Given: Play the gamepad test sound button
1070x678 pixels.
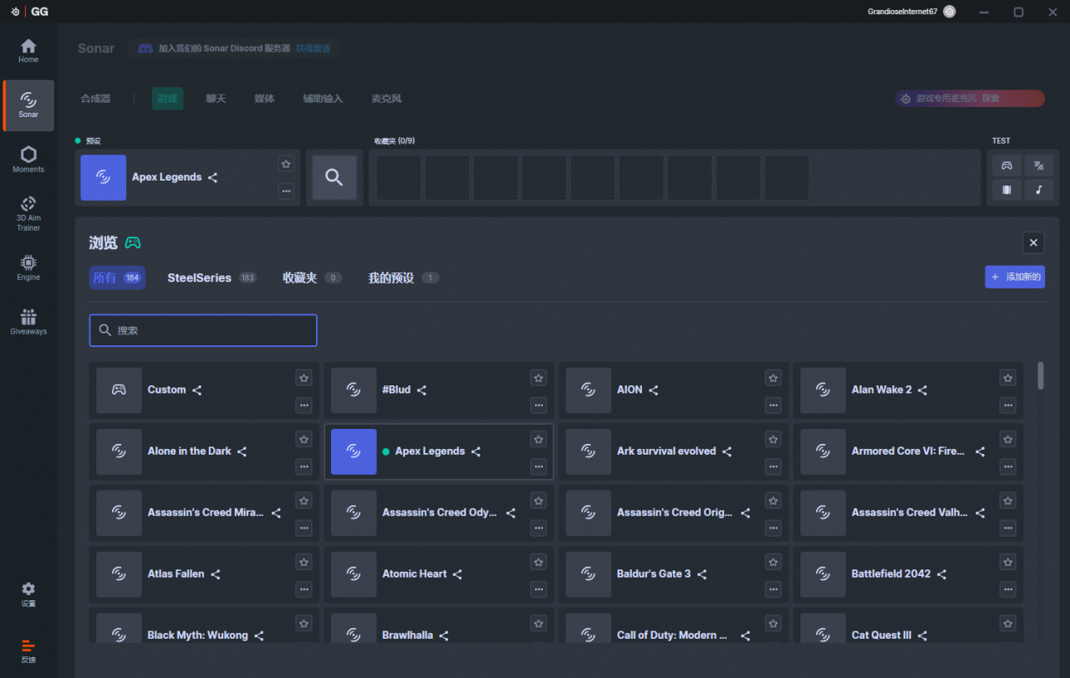Looking at the screenshot, I should click(x=1006, y=166).
